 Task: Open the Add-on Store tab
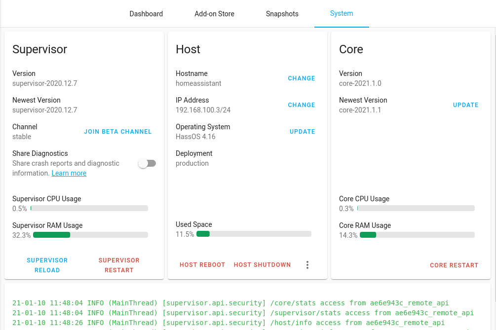click(215, 14)
